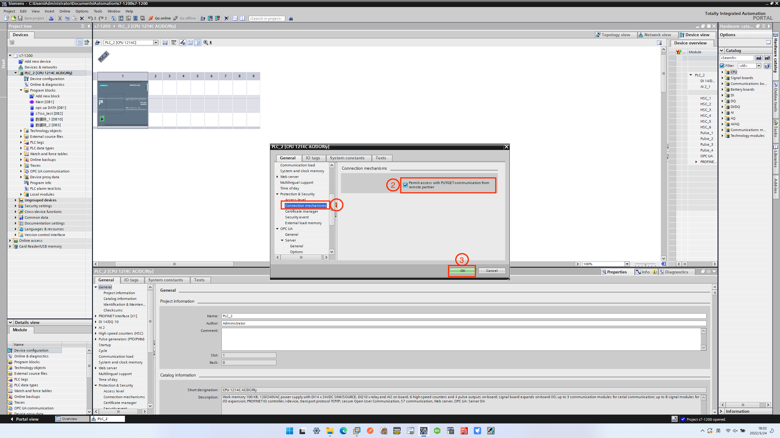
Task: Switch to the System constants dialog tab
Action: point(347,158)
